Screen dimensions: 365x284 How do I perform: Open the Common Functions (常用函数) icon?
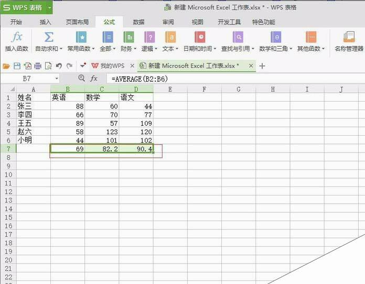tap(81, 37)
